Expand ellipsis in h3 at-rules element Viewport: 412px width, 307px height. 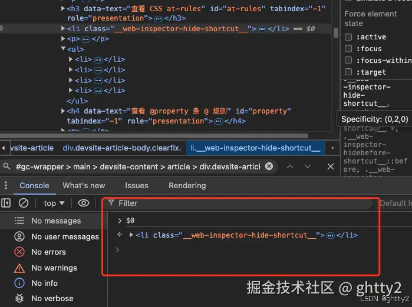point(158,19)
